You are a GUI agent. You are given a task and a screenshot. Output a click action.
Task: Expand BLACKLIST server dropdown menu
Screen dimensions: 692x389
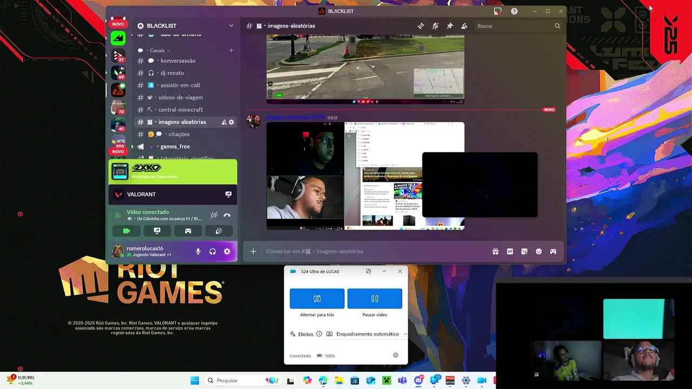(x=231, y=25)
